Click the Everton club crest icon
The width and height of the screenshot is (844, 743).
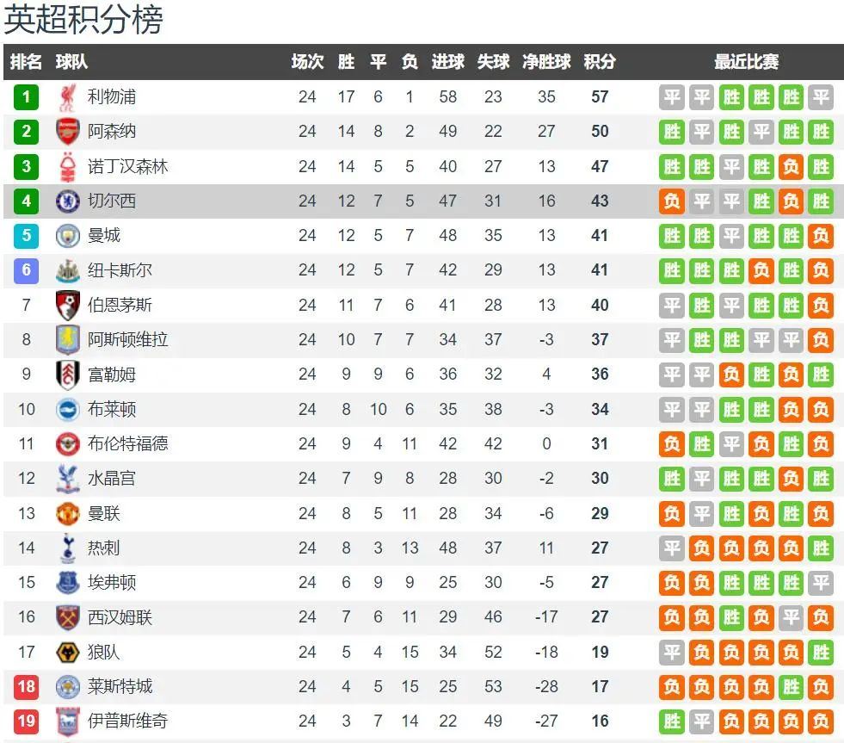point(67,583)
